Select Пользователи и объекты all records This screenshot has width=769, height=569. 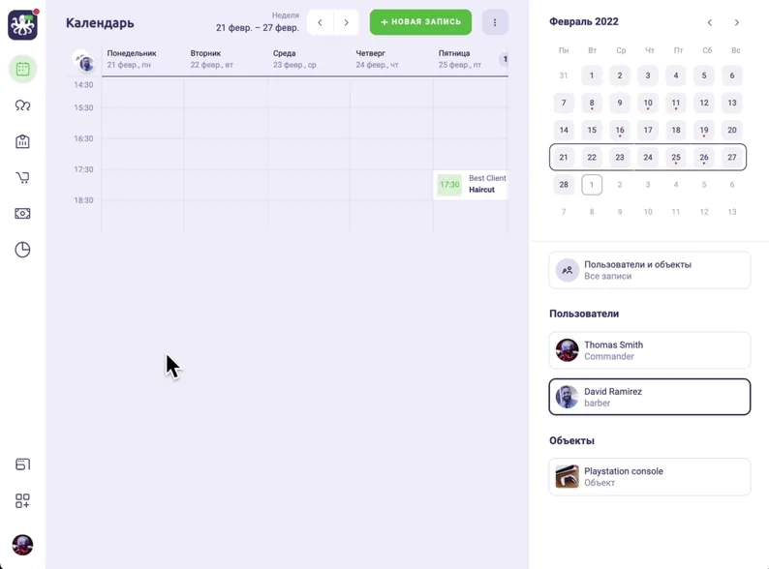pos(649,270)
